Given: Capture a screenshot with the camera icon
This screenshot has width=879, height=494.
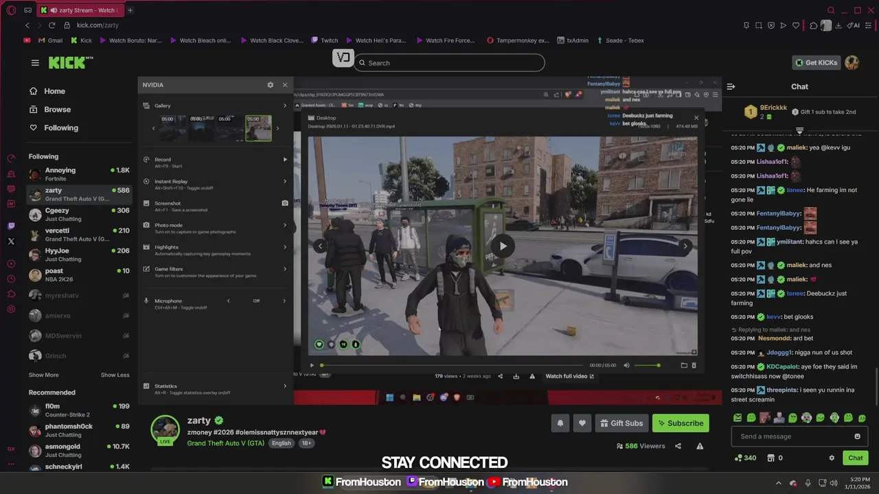Looking at the screenshot, I should 285,203.
